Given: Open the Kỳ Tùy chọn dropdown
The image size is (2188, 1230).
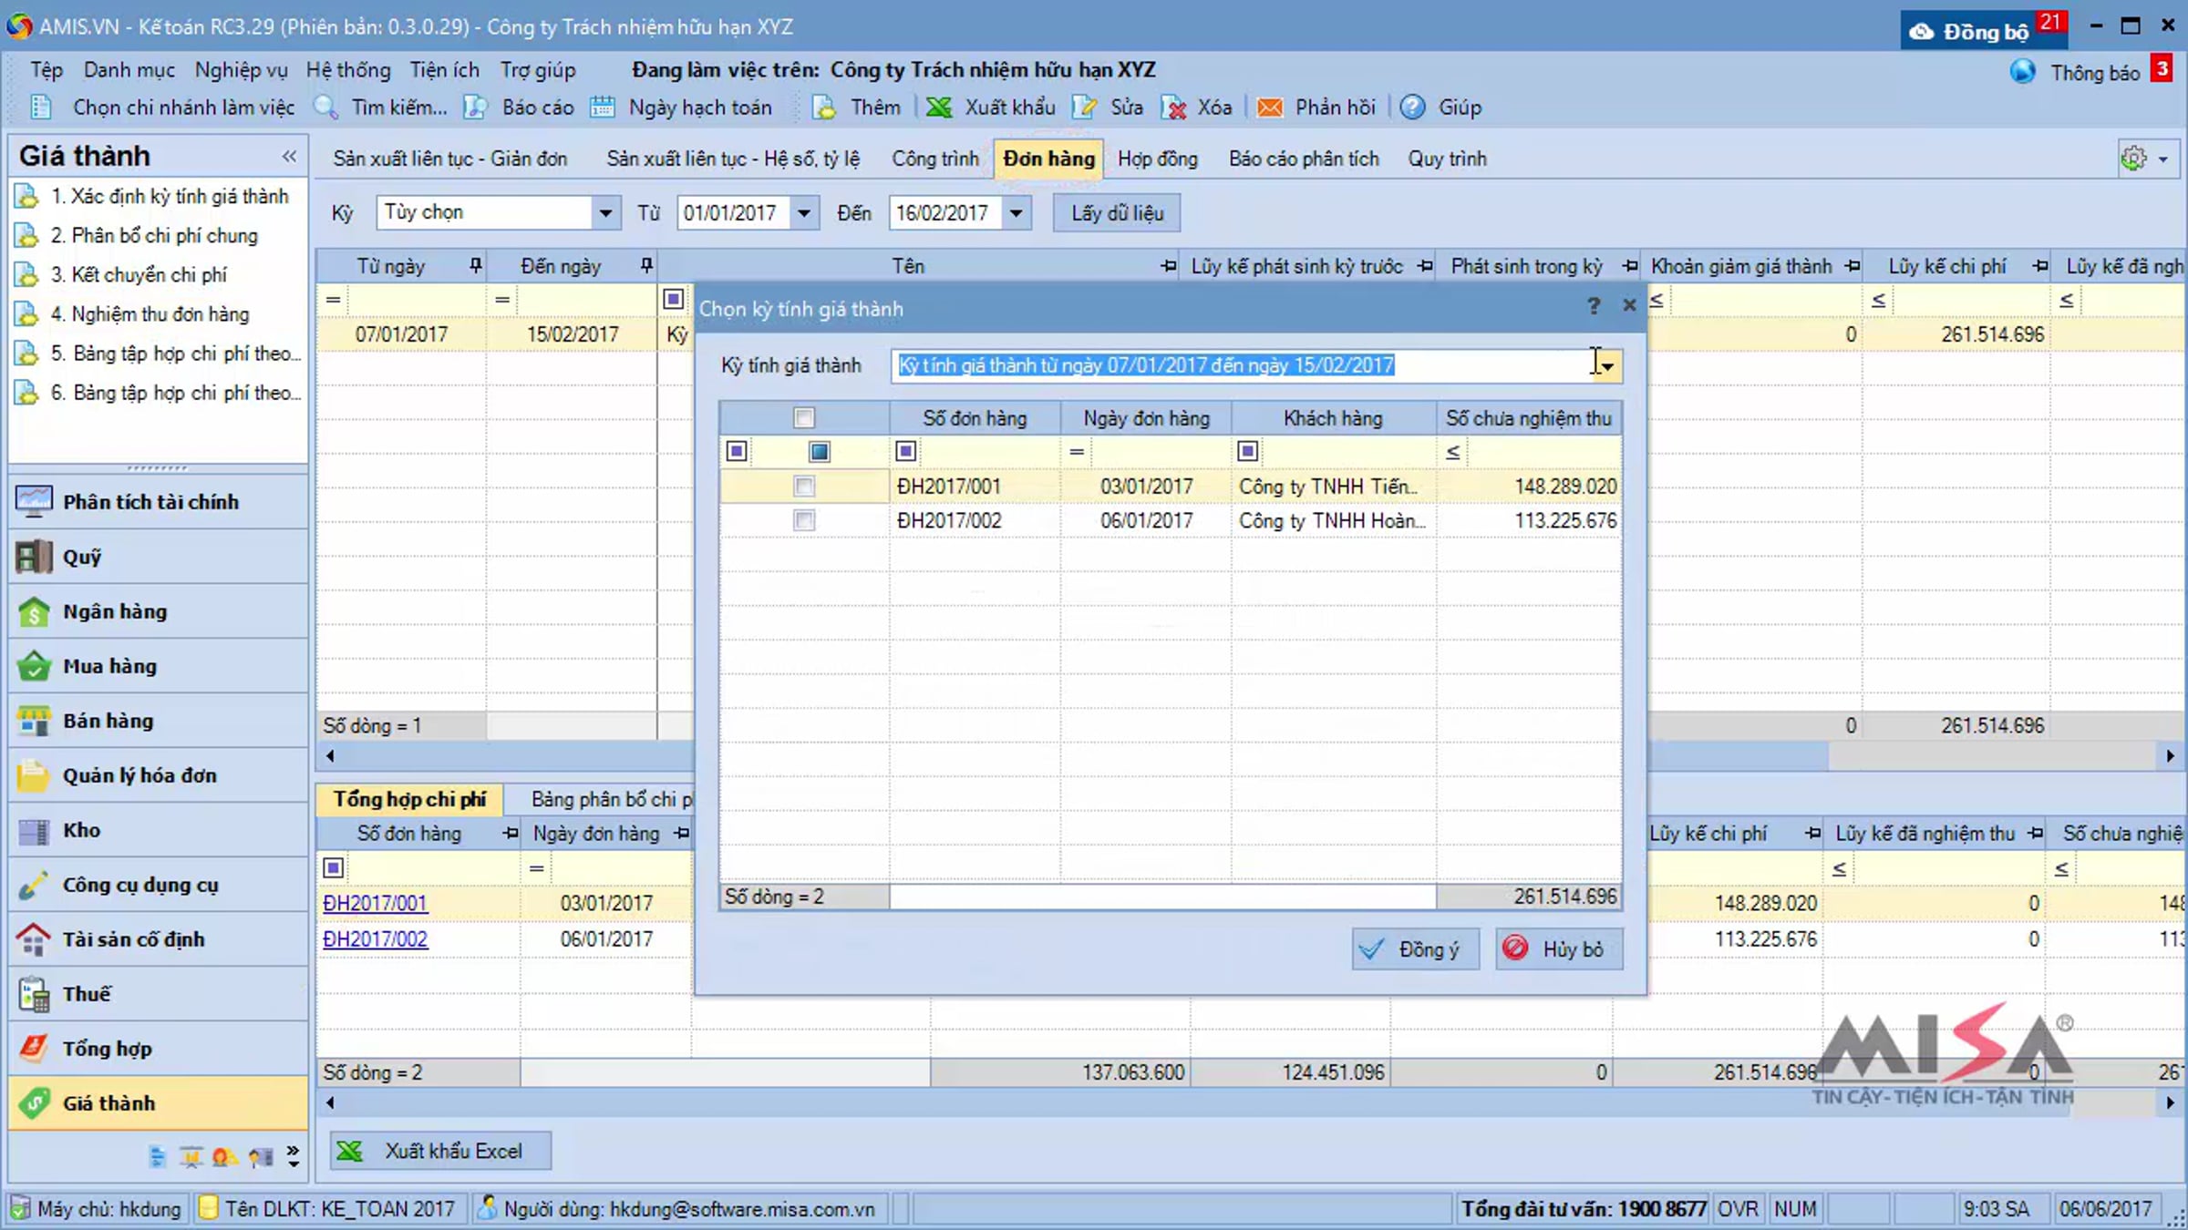Looking at the screenshot, I should coord(605,213).
